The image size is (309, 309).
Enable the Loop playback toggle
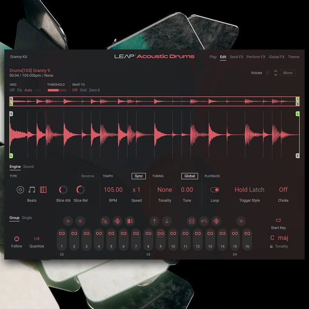tap(215, 190)
